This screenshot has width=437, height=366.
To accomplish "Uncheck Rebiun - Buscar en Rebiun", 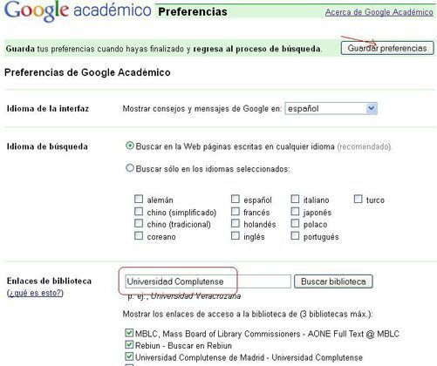I will coord(129,345).
